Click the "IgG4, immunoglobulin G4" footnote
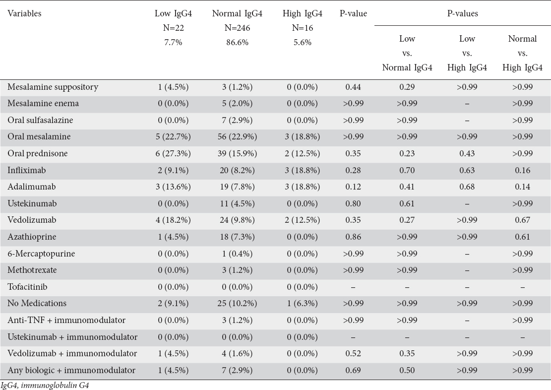 (x=44, y=385)
